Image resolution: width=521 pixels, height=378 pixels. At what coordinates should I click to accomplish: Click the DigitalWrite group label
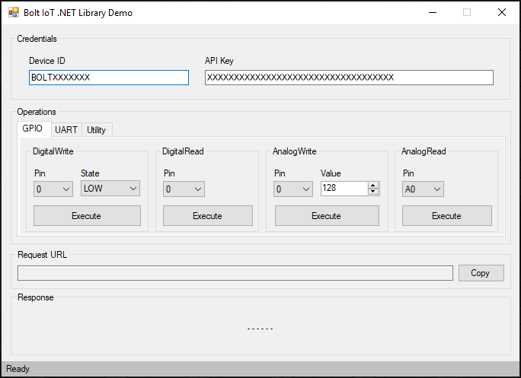[53, 151]
